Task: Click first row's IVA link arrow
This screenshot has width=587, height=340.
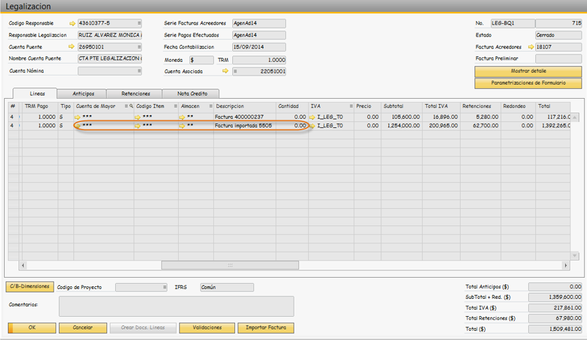Action: point(312,117)
